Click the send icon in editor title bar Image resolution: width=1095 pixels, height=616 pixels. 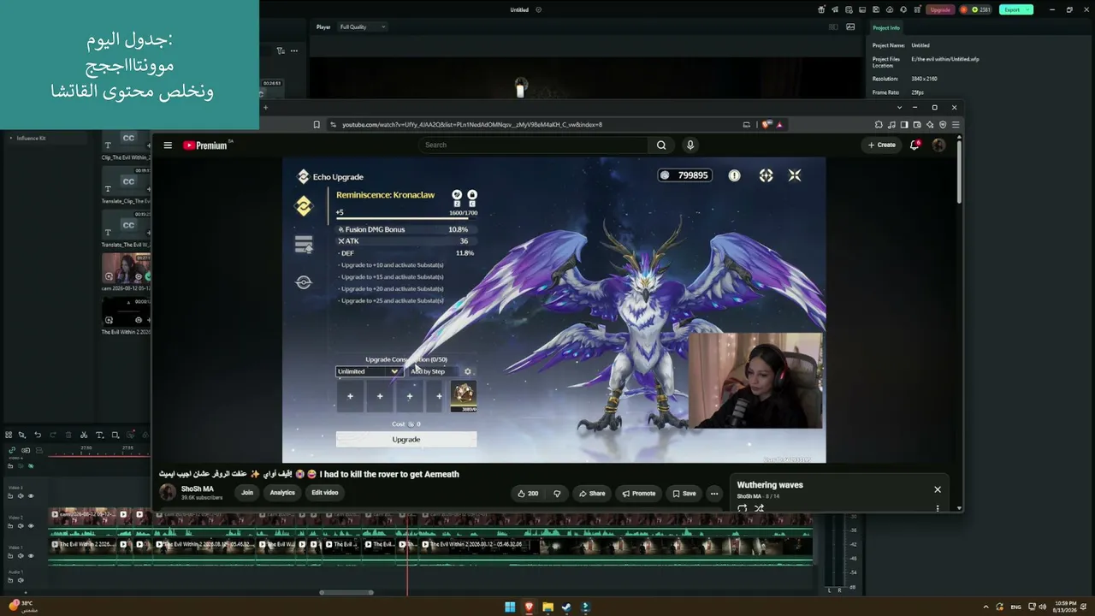[834, 10]
